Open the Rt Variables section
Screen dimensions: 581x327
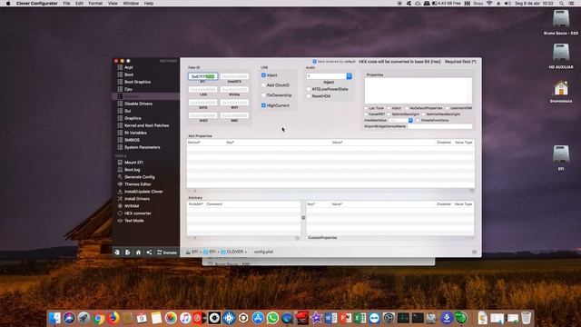click(x=135, y=133)
